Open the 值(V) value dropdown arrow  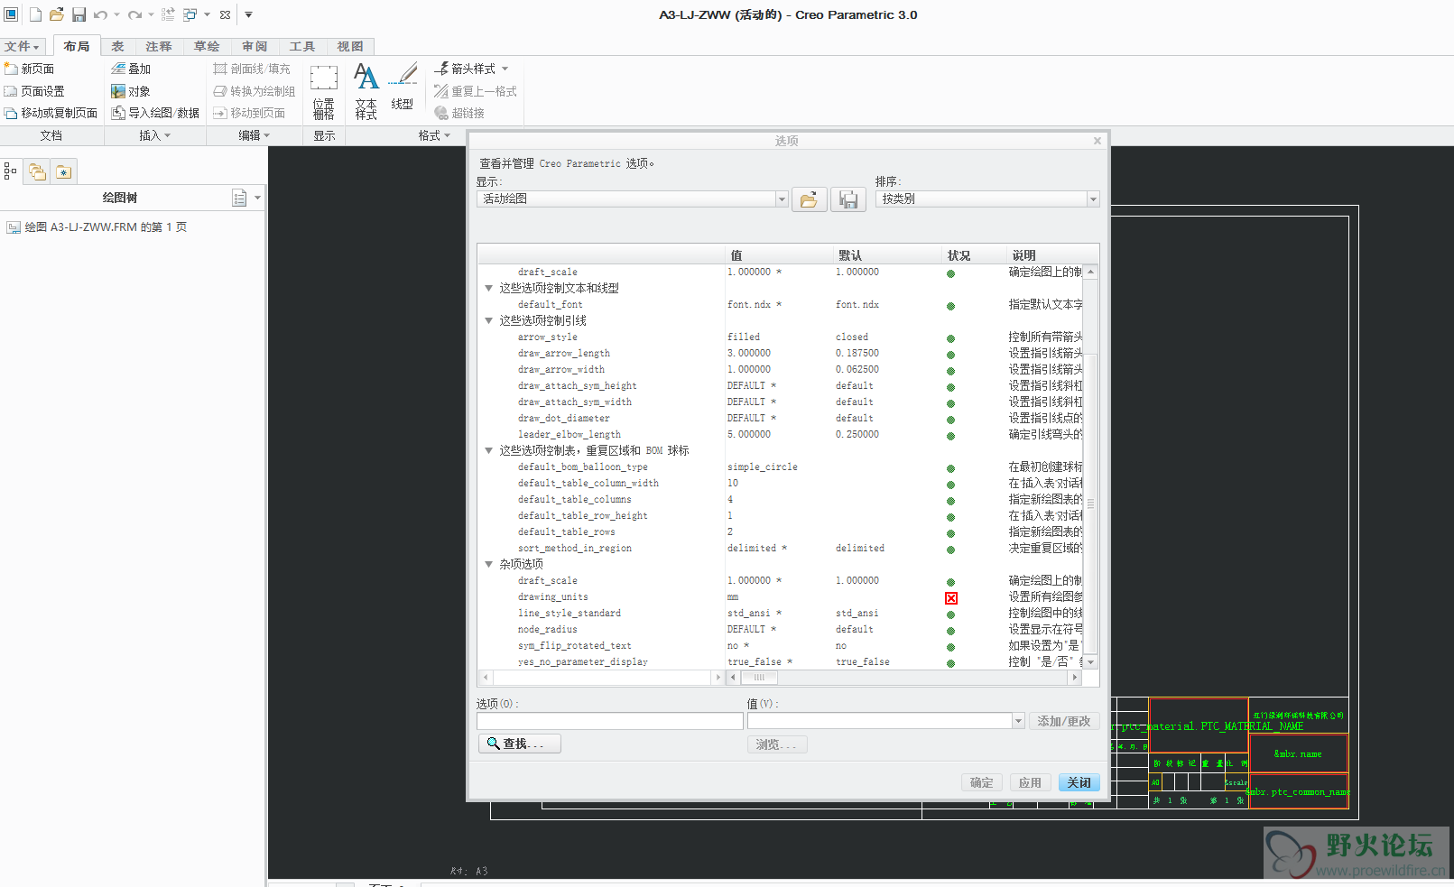click(1019, 721)
